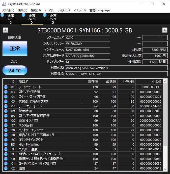
Task: Click status orb of attribute BF row
Action: click(x=6, y=154)
